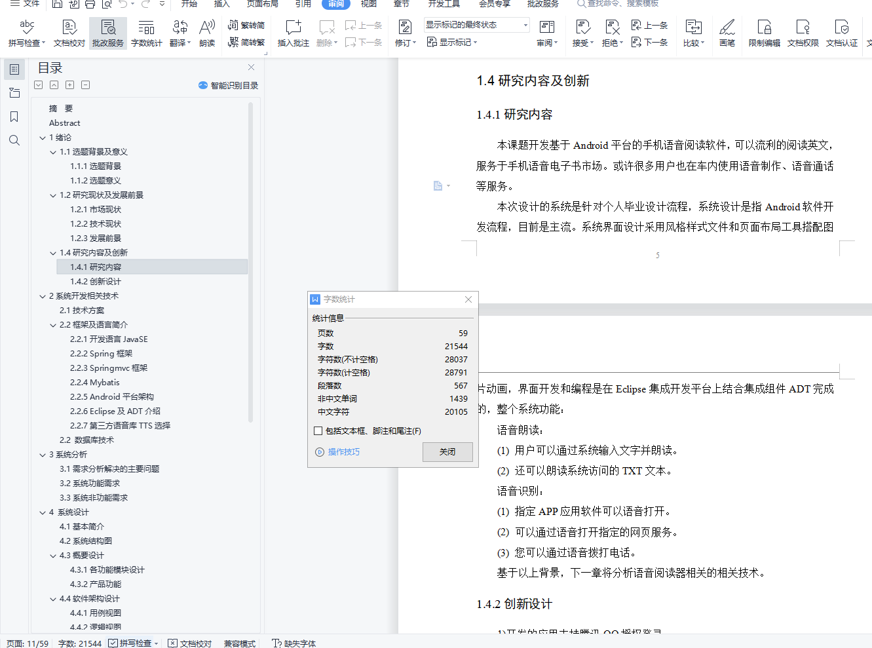Click 智能识别目录 smart outline detection

(228, 85)
